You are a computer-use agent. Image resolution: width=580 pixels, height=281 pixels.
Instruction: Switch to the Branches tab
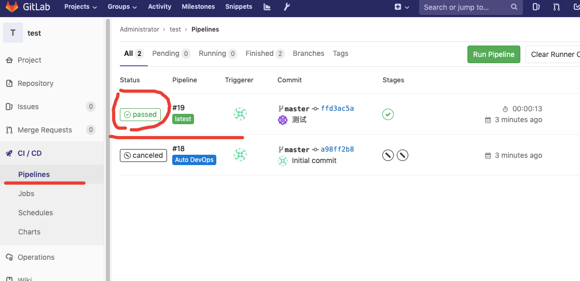pos(308,54)
